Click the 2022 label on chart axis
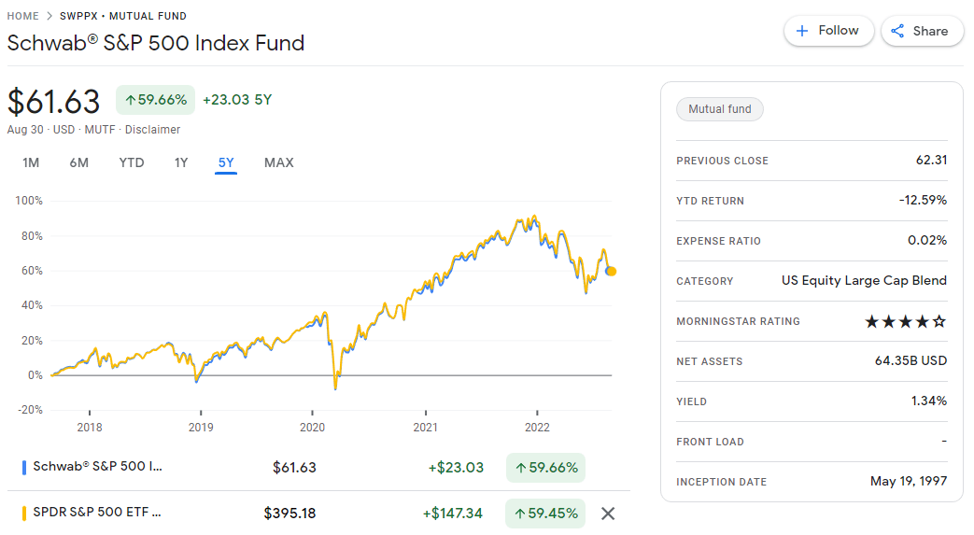The image size is (974, 535). tap(537, 428)
